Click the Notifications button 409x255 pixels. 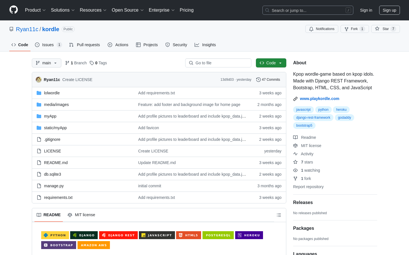pos(322,29)
